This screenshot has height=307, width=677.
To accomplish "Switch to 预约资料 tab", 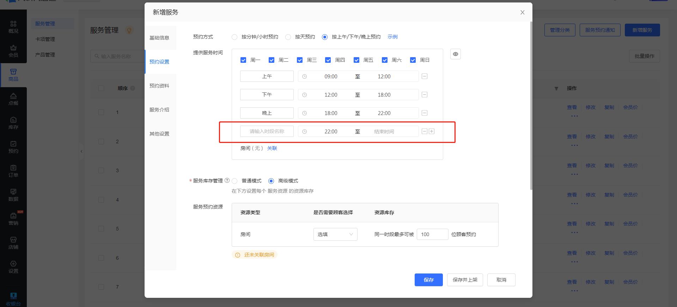I will pyautogui.click(x=159, y=86).
